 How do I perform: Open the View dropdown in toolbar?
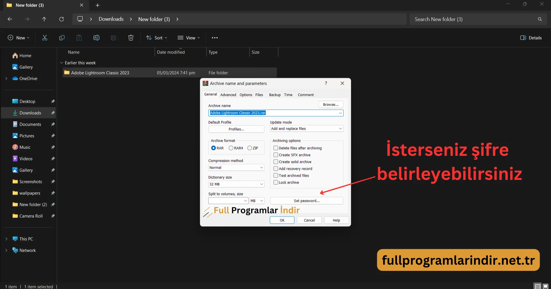(189, 38)
